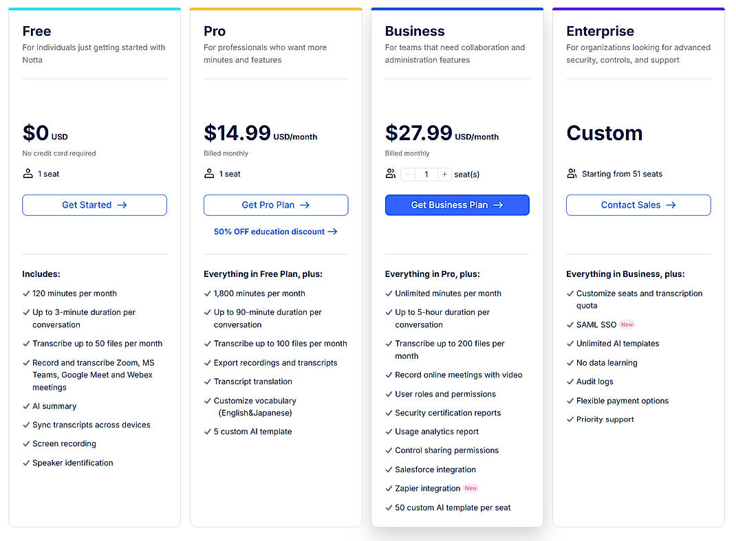Click the multi-seat icon beside the Business seat counter

(x=390, y=174)
